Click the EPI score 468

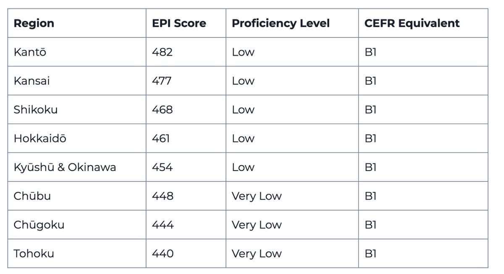163,110
